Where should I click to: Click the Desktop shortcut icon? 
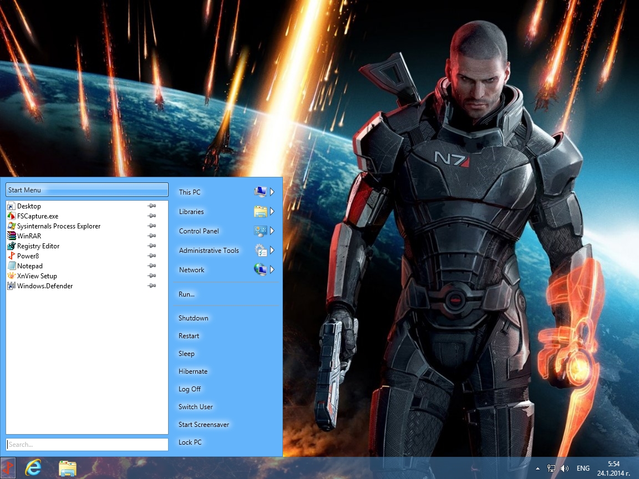pyautogui.click(x=12, y=206)
